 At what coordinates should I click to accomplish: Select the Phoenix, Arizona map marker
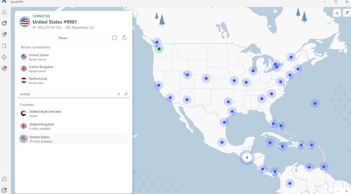tap(187, 100)
